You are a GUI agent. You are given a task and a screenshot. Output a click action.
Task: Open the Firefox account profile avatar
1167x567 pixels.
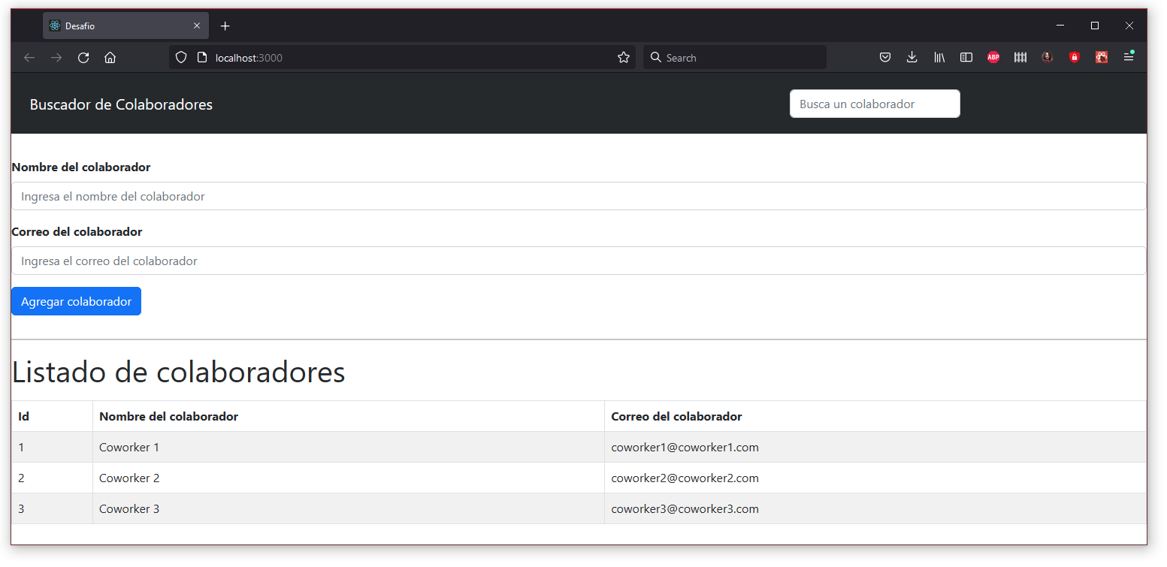coord(1047,56)
